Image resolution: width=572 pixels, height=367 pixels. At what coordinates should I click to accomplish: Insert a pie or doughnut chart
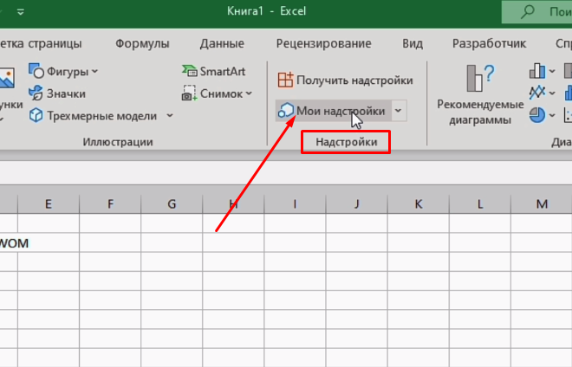[537, 115]
